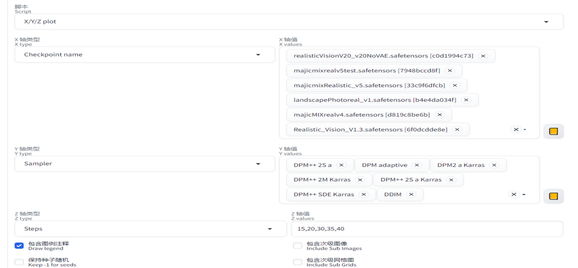Remove landscapePhotoreal_v1.safetensors tag
This screenshot has height=268, width=578.
tap(466, 100)
